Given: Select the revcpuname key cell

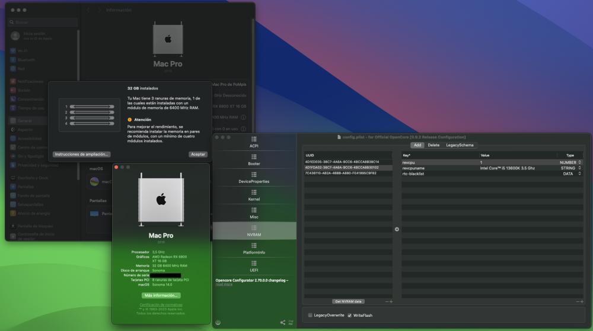Looking at the screenshot, I should click(440, 168).
